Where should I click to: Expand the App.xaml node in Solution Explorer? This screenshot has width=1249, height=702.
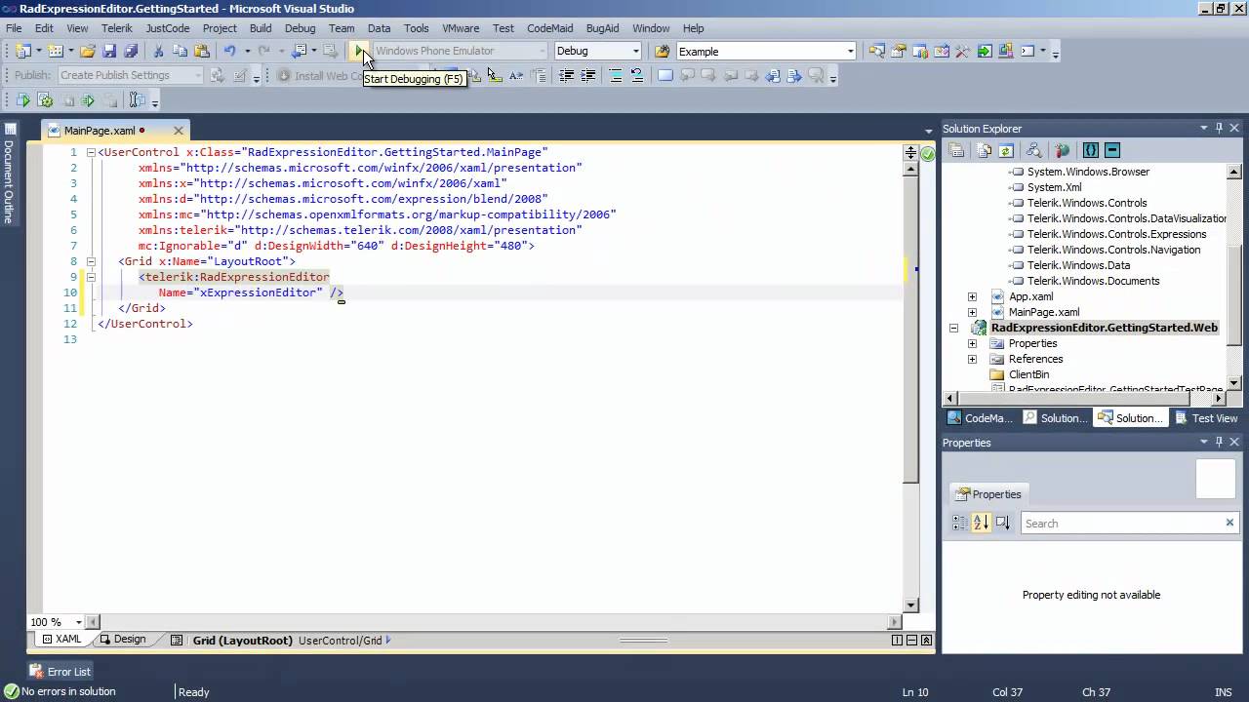click(x=972, y=296)
